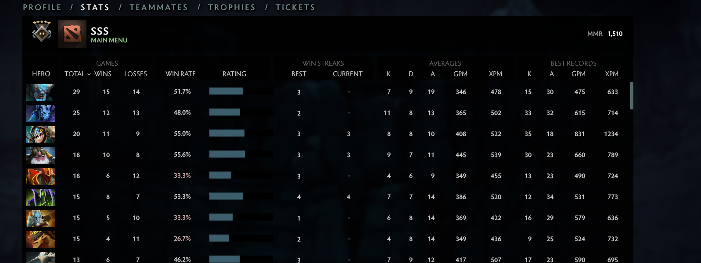Screen dimensions: 701x263
Task: Click best GPM record 615
Action: [580, 113]
